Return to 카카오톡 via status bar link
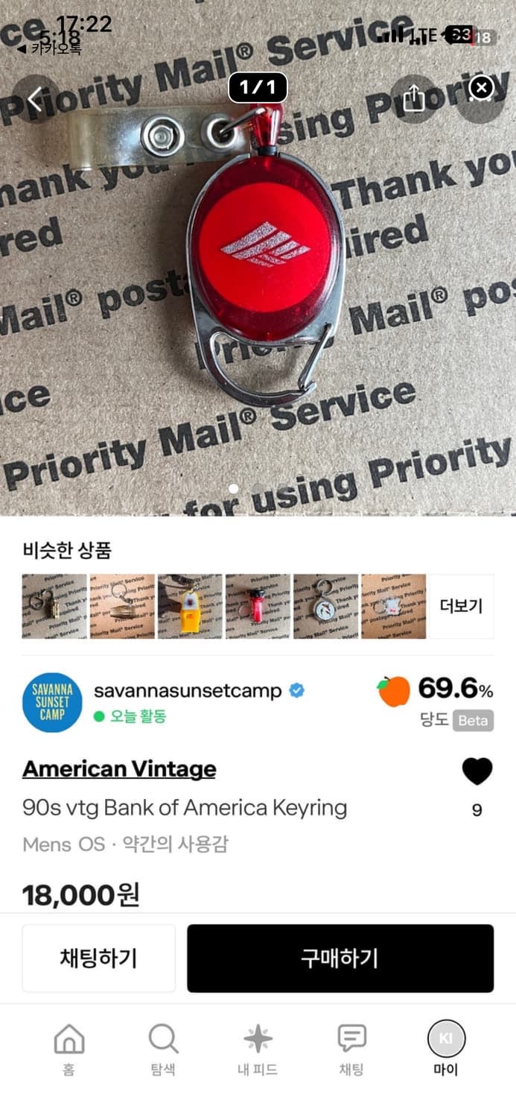516x1118 pixels. (48, 49)
